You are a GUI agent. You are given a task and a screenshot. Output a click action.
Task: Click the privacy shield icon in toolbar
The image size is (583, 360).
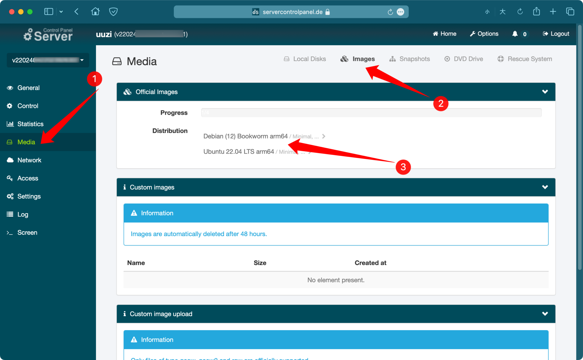click(113, 12)
